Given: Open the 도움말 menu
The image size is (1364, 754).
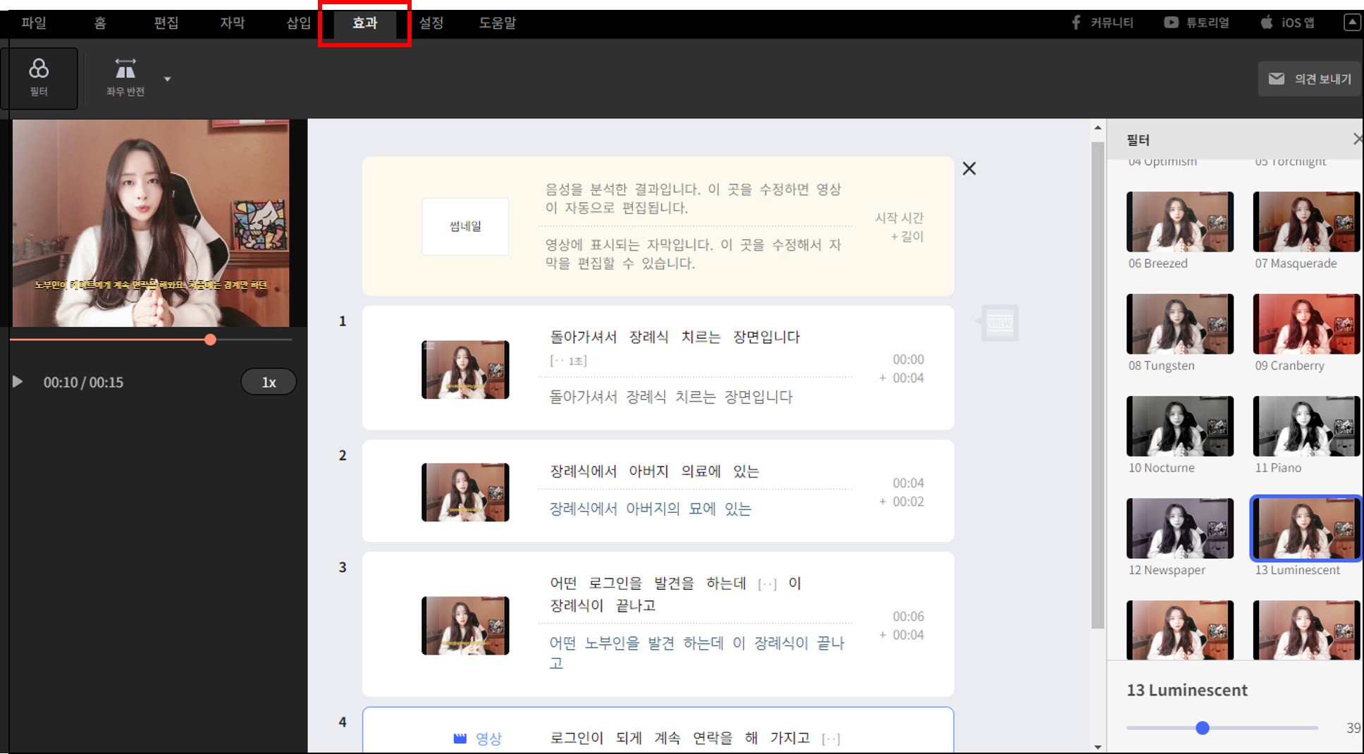Looking at the screenshot, I should (x=497, y=23).
